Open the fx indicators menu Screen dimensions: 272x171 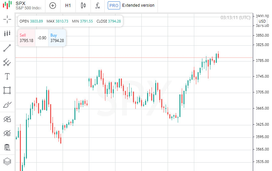coord(98,5)
